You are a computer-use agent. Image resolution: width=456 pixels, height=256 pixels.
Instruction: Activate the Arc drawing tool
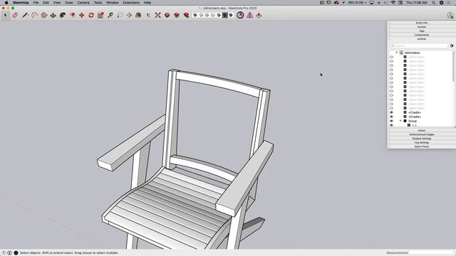35,15
